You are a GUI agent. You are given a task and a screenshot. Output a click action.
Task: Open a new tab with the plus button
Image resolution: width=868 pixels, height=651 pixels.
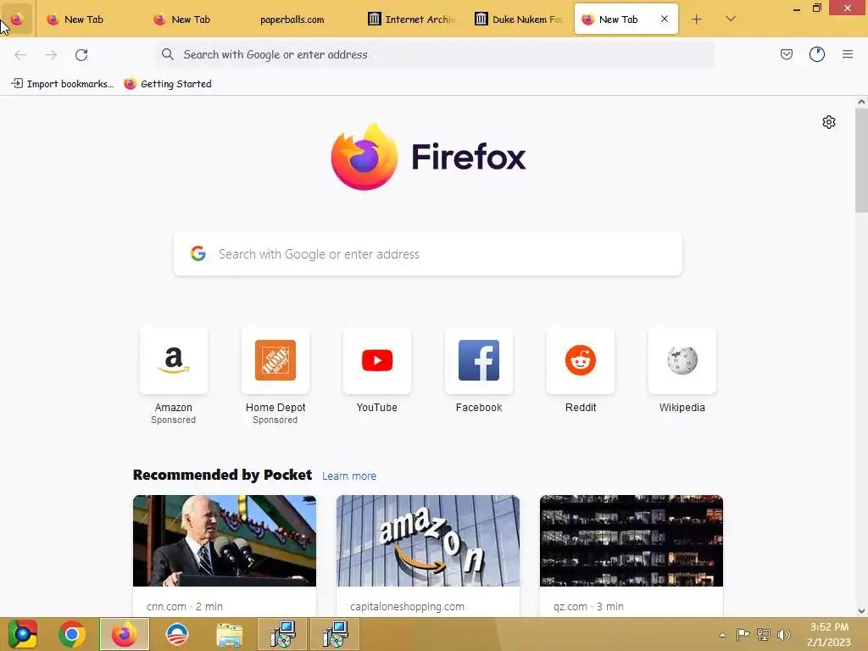(x=697, y=19)
